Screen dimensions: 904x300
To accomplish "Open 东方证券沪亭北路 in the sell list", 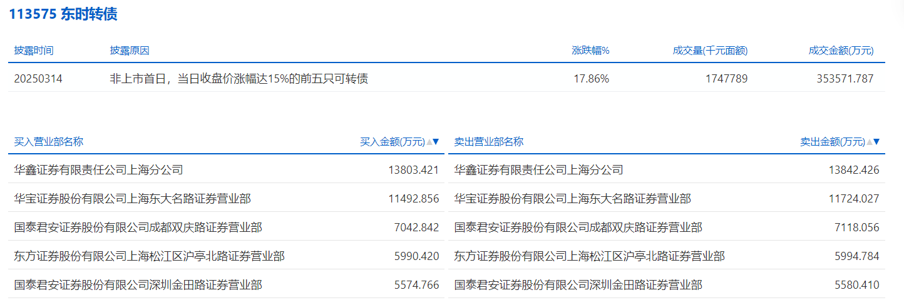I will pyautogui.click(x=589, y=256).
